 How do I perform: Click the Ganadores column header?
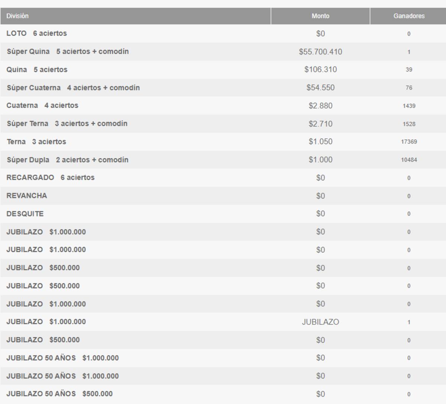click(408, 16)
